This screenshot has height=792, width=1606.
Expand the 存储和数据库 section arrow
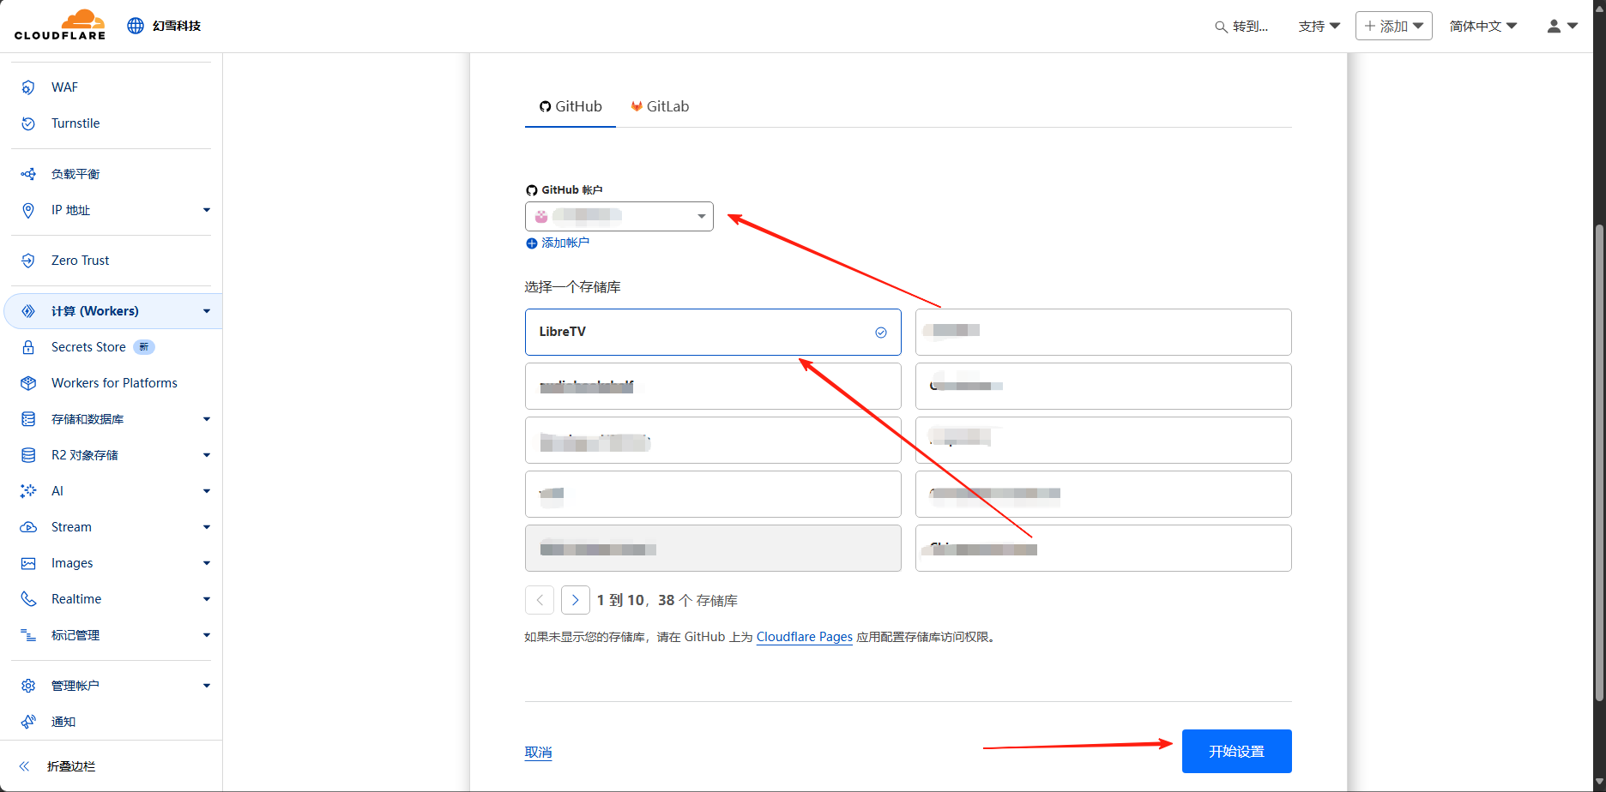tap(207, 419)
